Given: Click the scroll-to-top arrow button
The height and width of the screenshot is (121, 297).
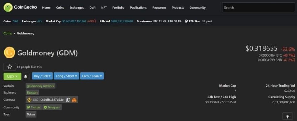Looking at the screenshot, I should pos(287,116).
